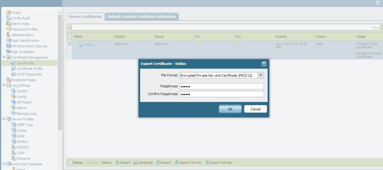Click the Dolias certificate icon
The image size is (383, 170).
coord(81,45)
